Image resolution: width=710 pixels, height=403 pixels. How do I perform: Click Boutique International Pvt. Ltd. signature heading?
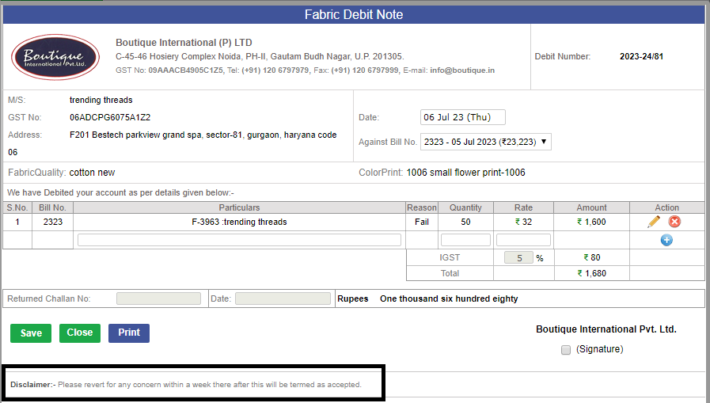tap(606, 329)
